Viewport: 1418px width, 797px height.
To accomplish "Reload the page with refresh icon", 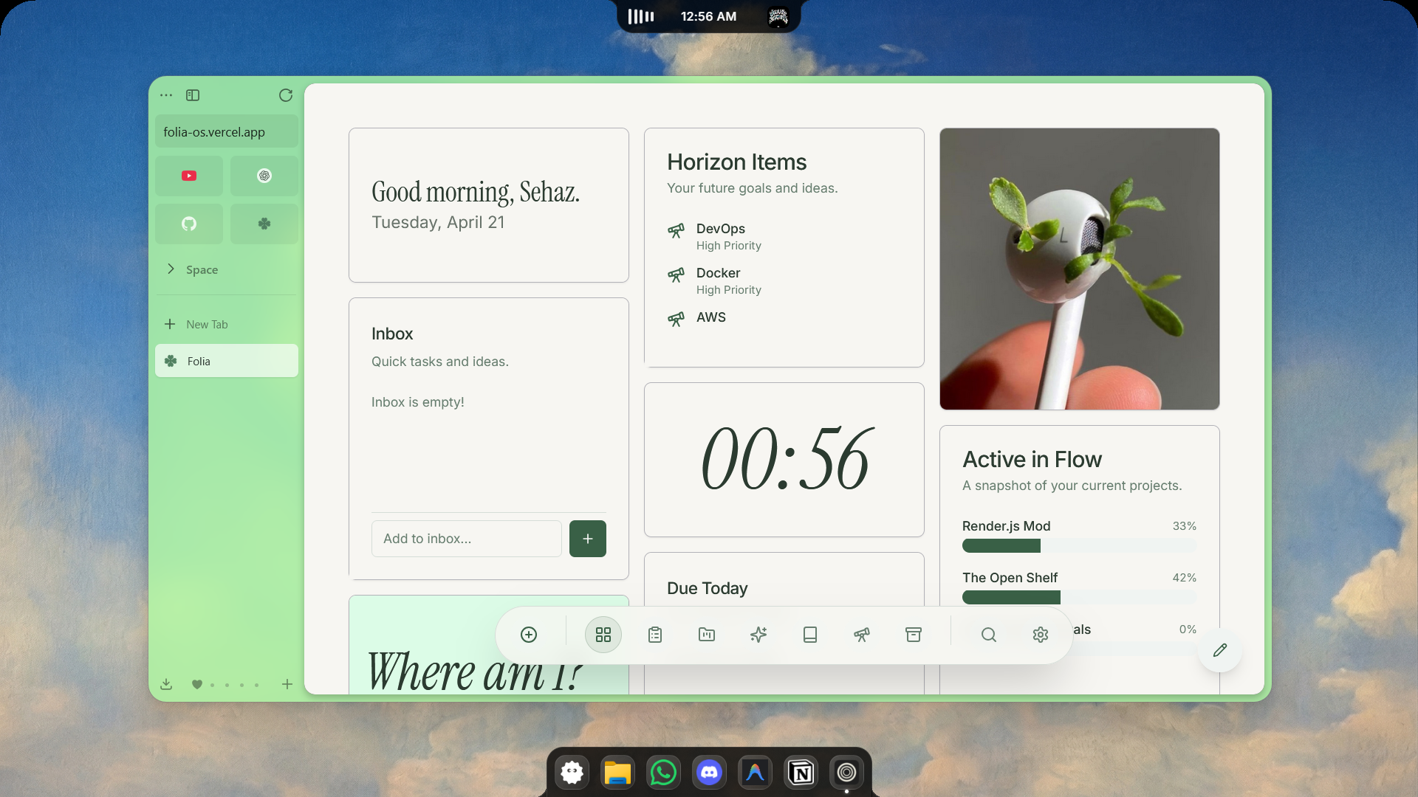I will pos(286,95).
